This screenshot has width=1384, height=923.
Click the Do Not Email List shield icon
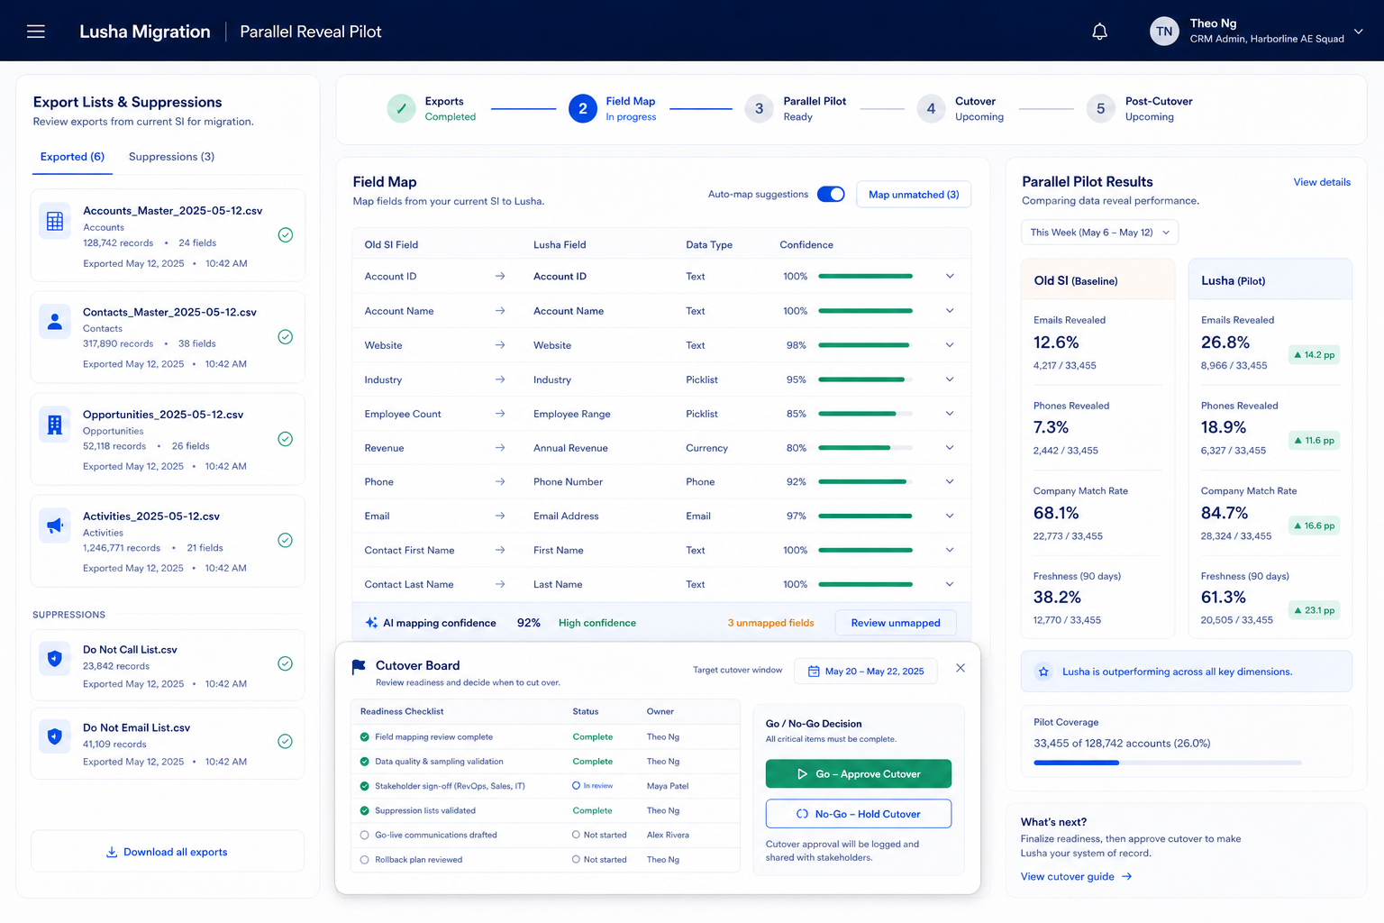point(55,736)
